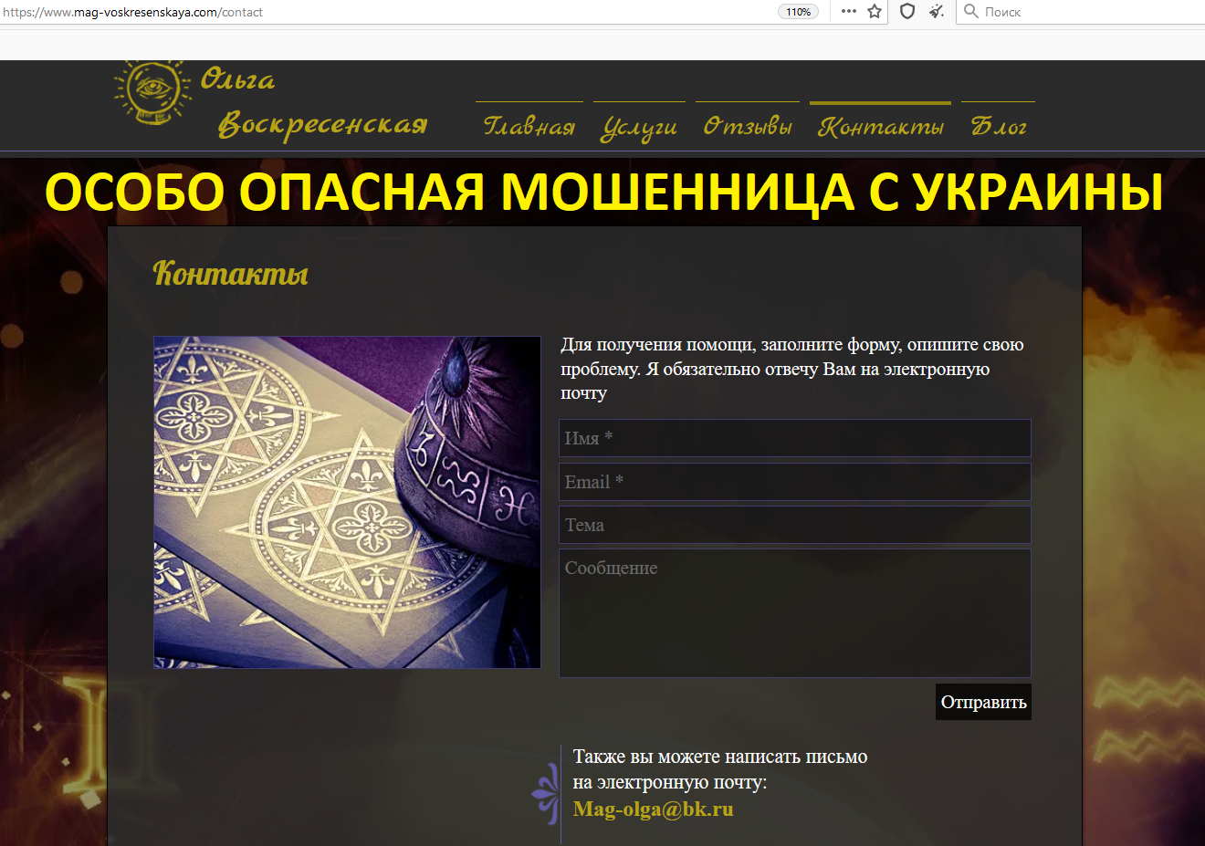Viewport: 1205px width, 846px height.
Task: Click the Mag-olga@bk.ru email link
Action: pos(653,809)
